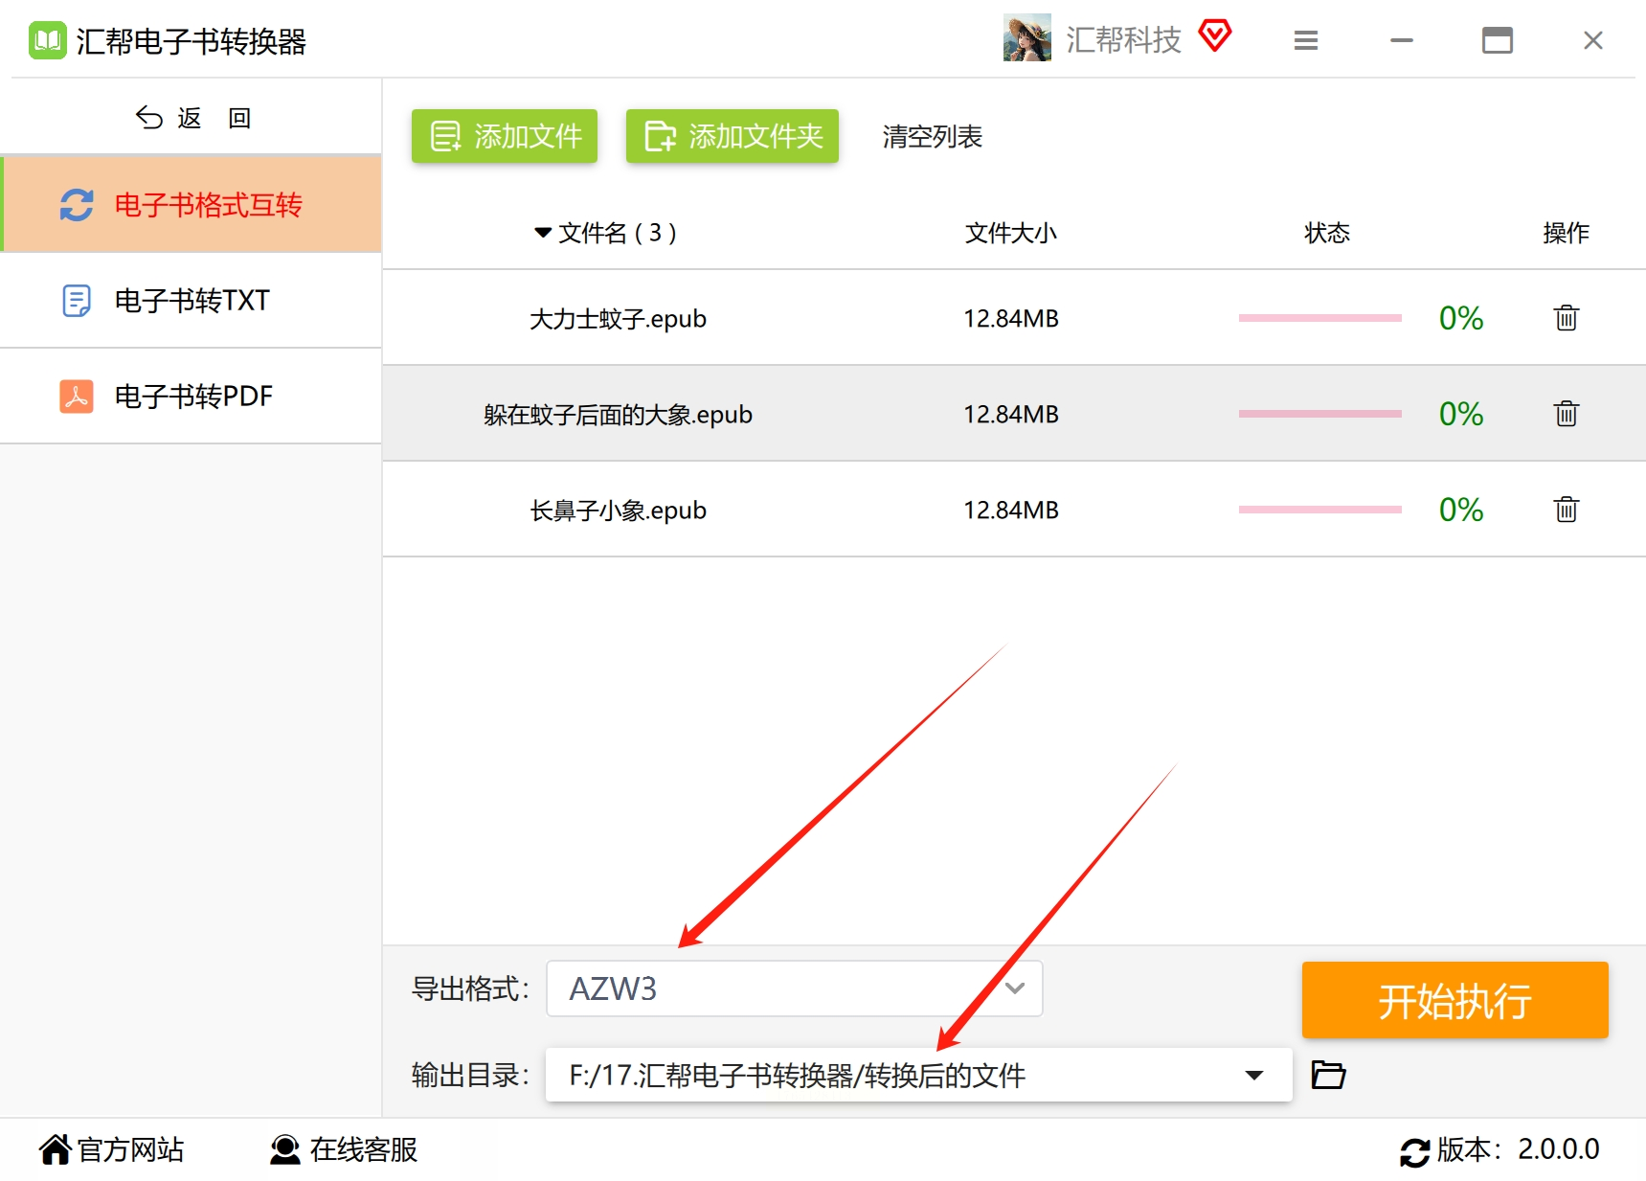1646x1181 pixels.
Task: Switch to 电子书转PDF tab
Action: (x=192, y=397)
